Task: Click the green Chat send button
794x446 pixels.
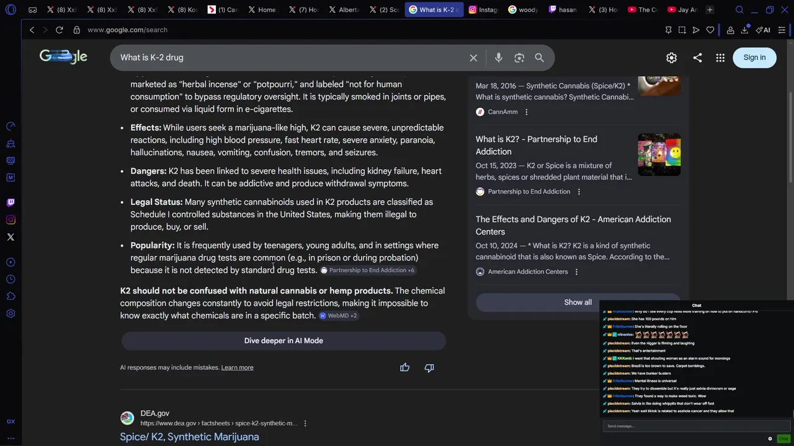Action: [x=783, y=439]
